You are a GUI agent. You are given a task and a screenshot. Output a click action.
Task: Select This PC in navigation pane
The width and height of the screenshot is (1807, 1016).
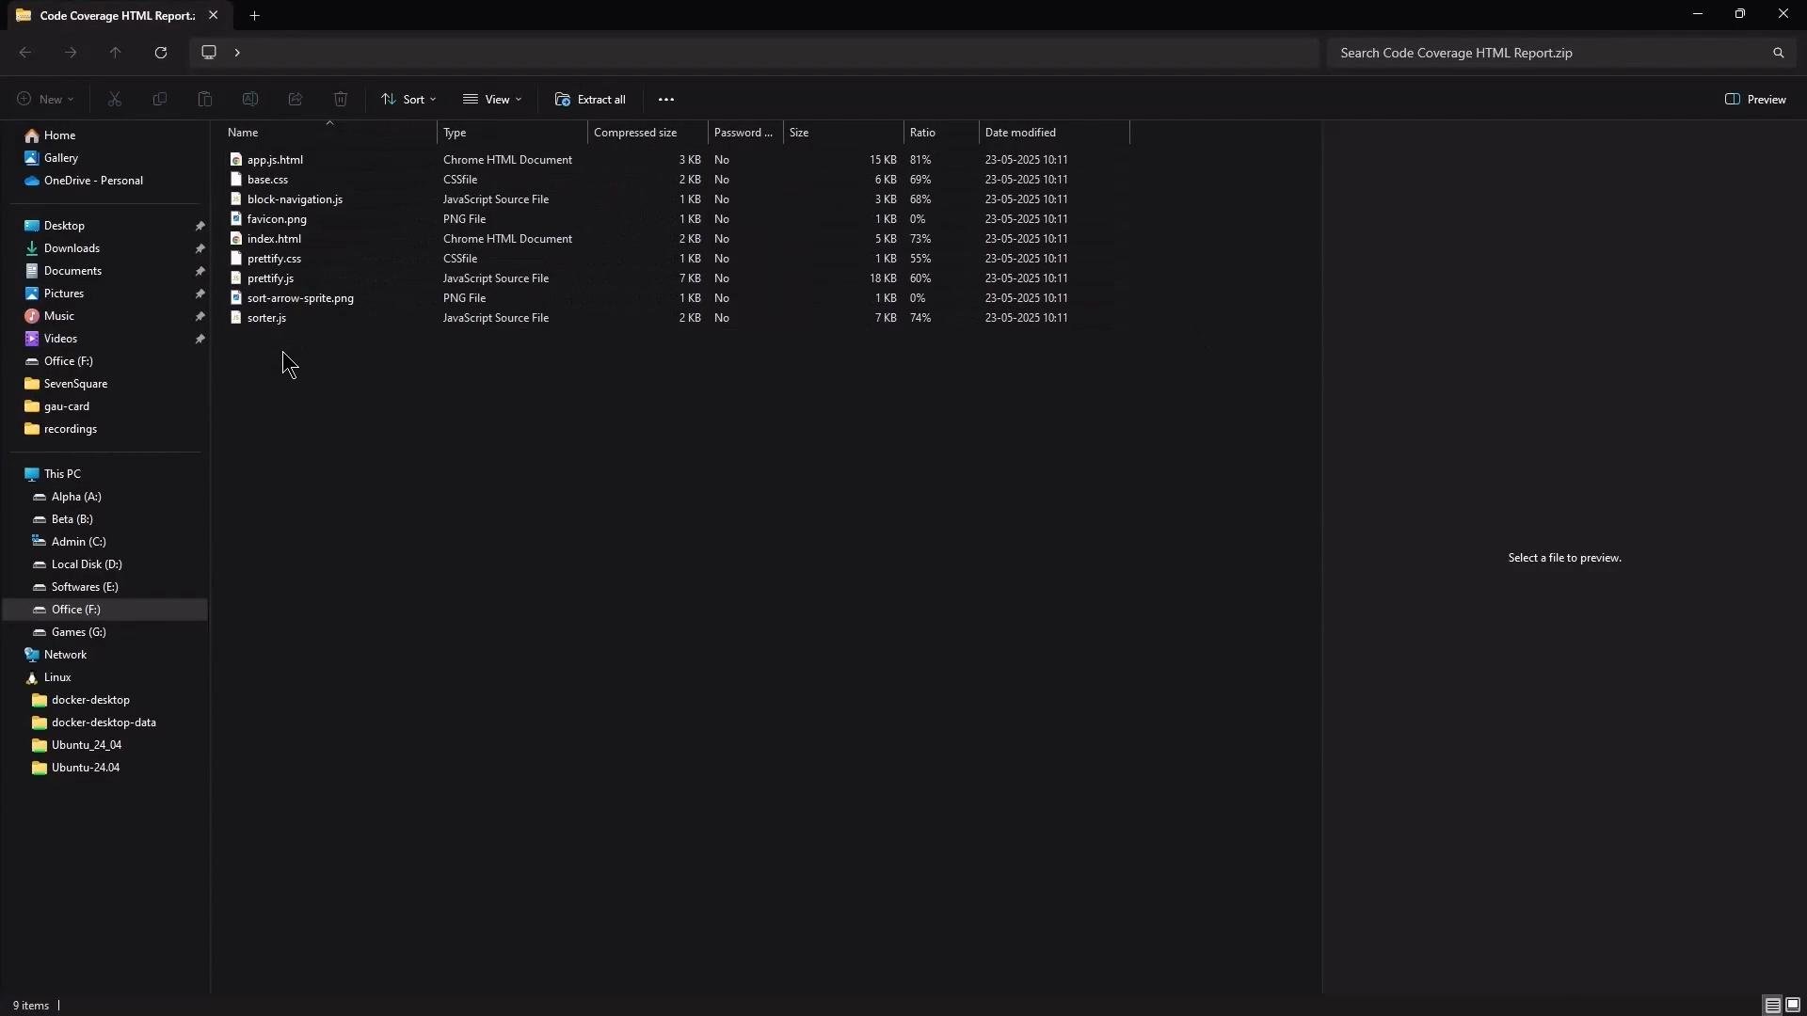click(x=62, y=474)
